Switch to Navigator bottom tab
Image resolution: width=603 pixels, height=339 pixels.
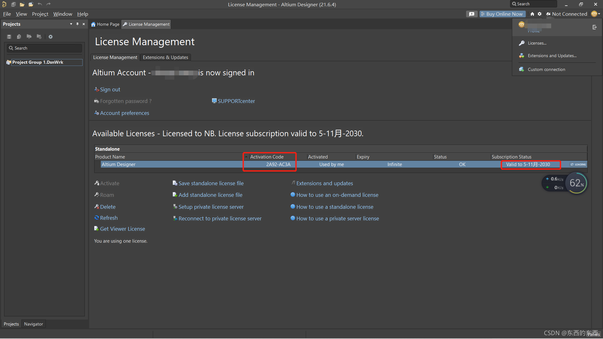(x=33, y=324)
